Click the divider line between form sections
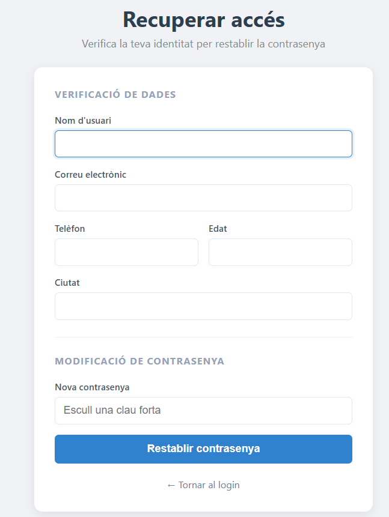 203,337
